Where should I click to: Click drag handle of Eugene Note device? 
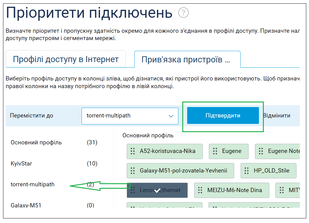(261, 151)
